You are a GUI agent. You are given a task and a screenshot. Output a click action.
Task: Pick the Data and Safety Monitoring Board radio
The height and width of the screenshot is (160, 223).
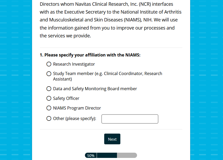point(49,89)
